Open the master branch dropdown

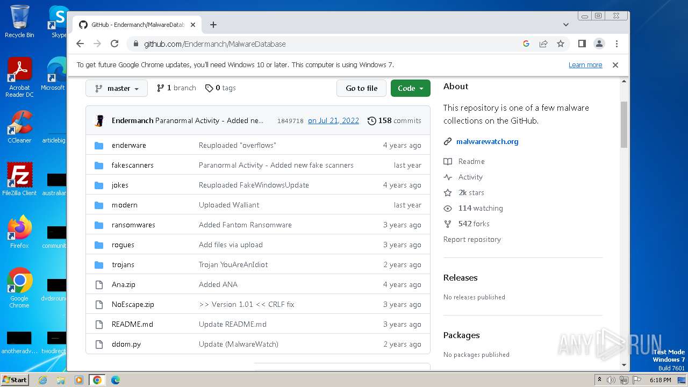117,88
